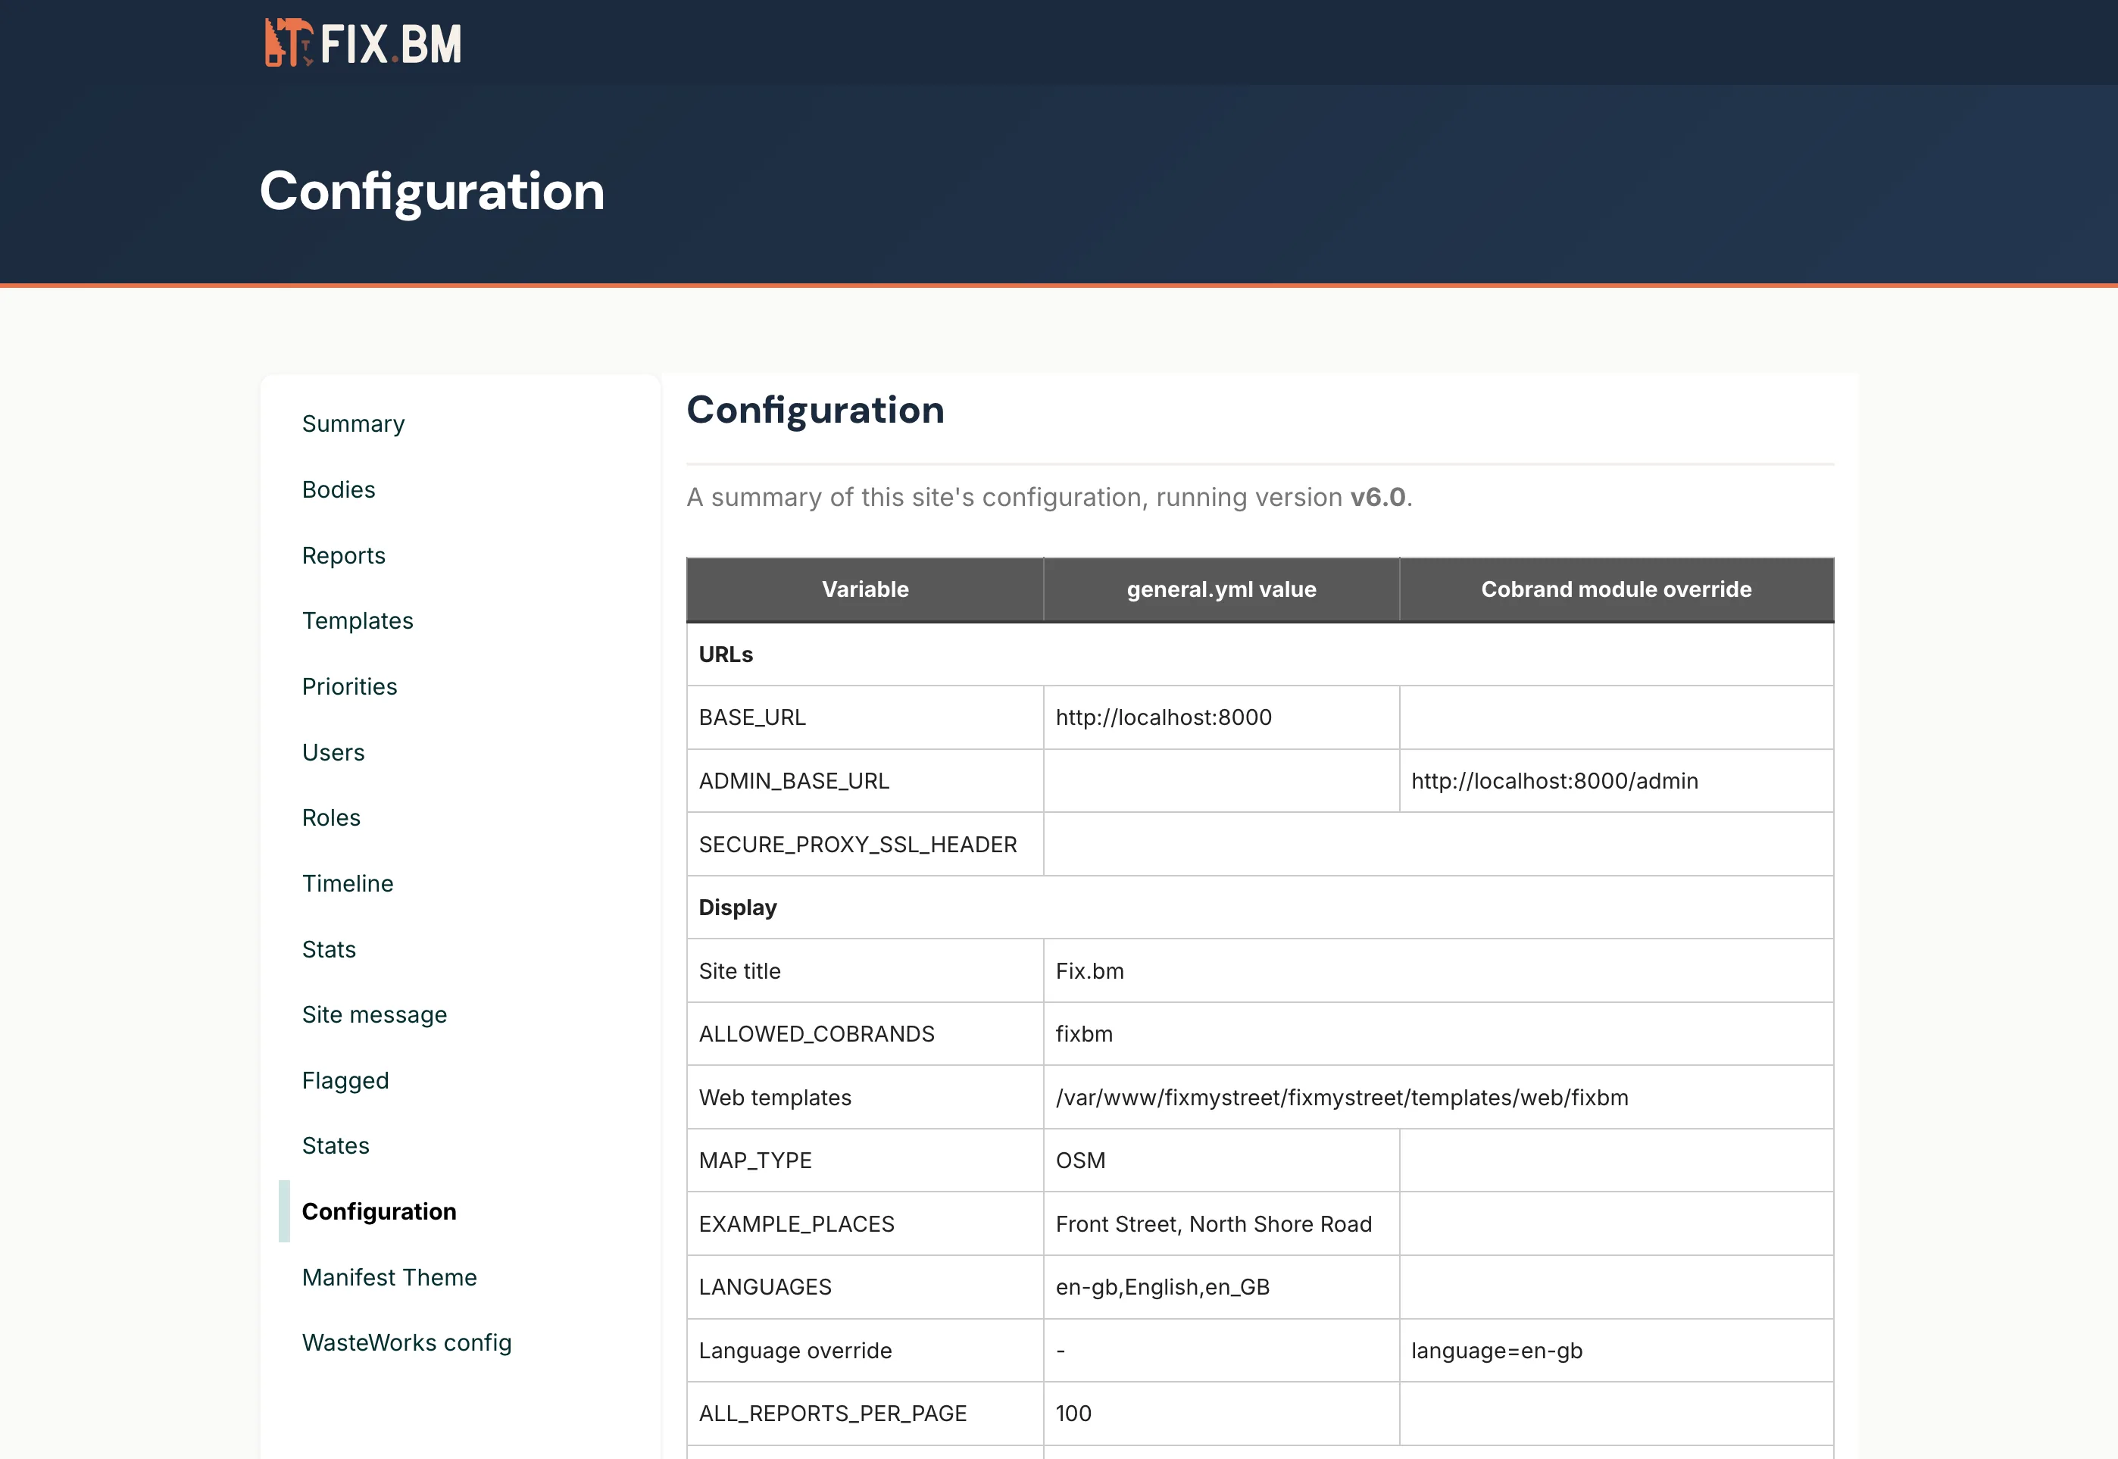This screenshot has width=2118, height=1459.
Task: Open Manifest Theme settings
Action: (x=389, y=1277)
